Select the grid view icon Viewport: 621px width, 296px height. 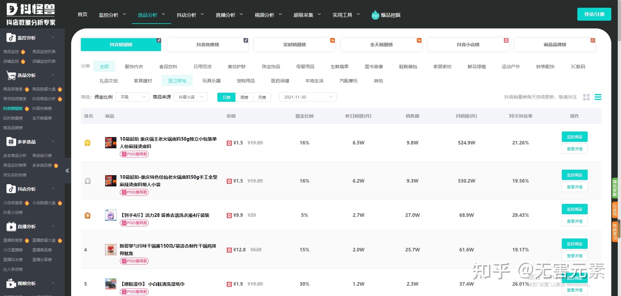(x=586, y=97)
